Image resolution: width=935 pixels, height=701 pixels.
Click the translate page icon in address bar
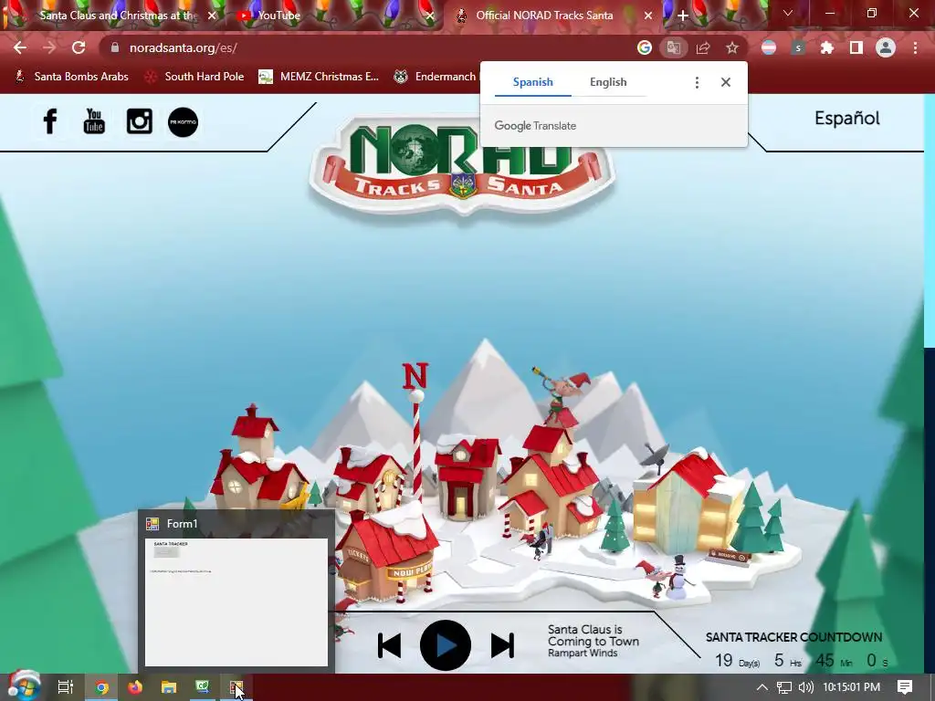point(674,47)
